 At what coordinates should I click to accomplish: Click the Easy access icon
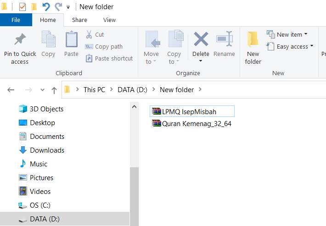point(270,46)
